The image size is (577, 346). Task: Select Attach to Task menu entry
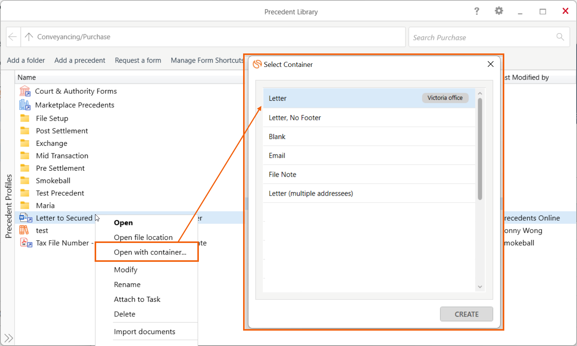point(137,299)
